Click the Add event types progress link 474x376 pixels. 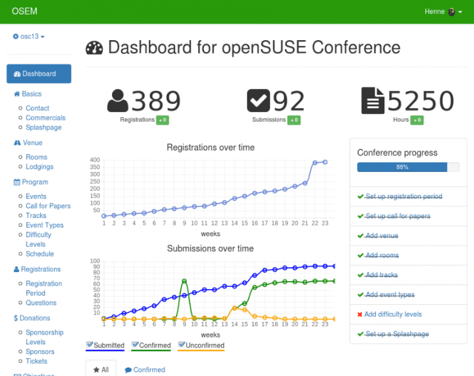click(390, 295)
